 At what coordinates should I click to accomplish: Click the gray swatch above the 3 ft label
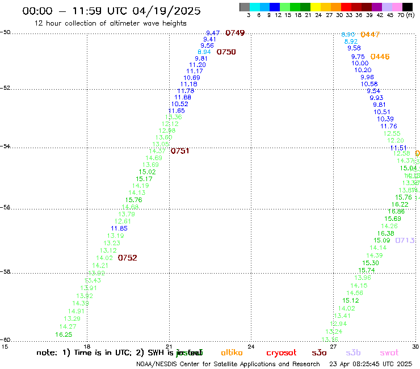(245, 7)
